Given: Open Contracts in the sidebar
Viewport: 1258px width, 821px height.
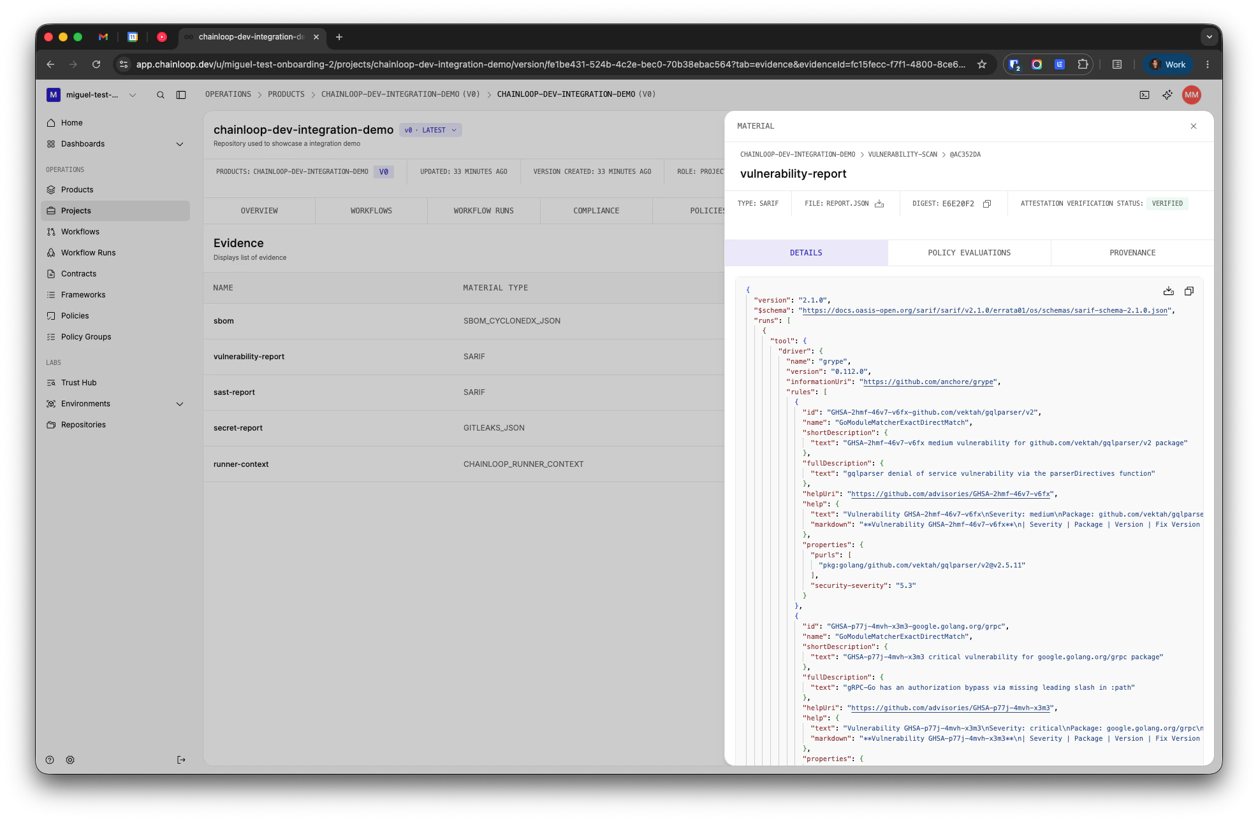Looking at the screenshot, I should [115, 274].
